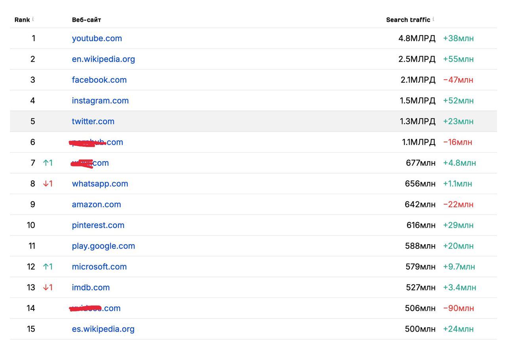The height and width of the screenshot is (340, 507).
Task: Click the 588млн traffic value
Action: coord(420,246)
